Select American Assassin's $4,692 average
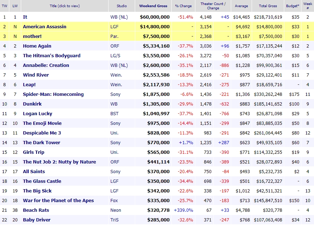This screenshot has height=225, width=314. click(243, 27)
